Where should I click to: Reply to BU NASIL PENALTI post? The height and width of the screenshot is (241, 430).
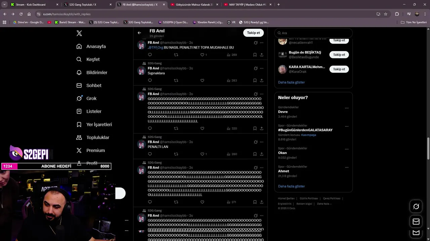(150, 55)
